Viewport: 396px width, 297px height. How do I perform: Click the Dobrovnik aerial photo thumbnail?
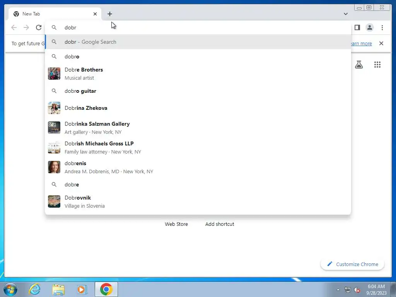pos(54,201)
